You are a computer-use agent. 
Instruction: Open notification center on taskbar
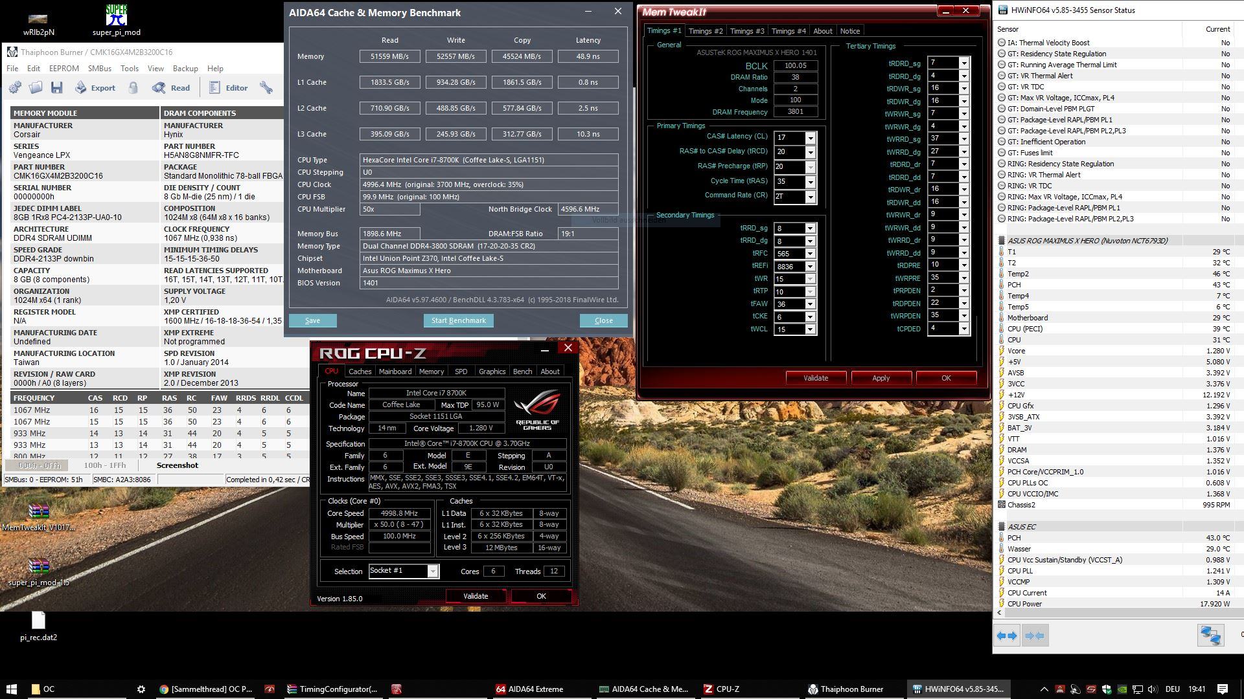[x=1222, y=689]
